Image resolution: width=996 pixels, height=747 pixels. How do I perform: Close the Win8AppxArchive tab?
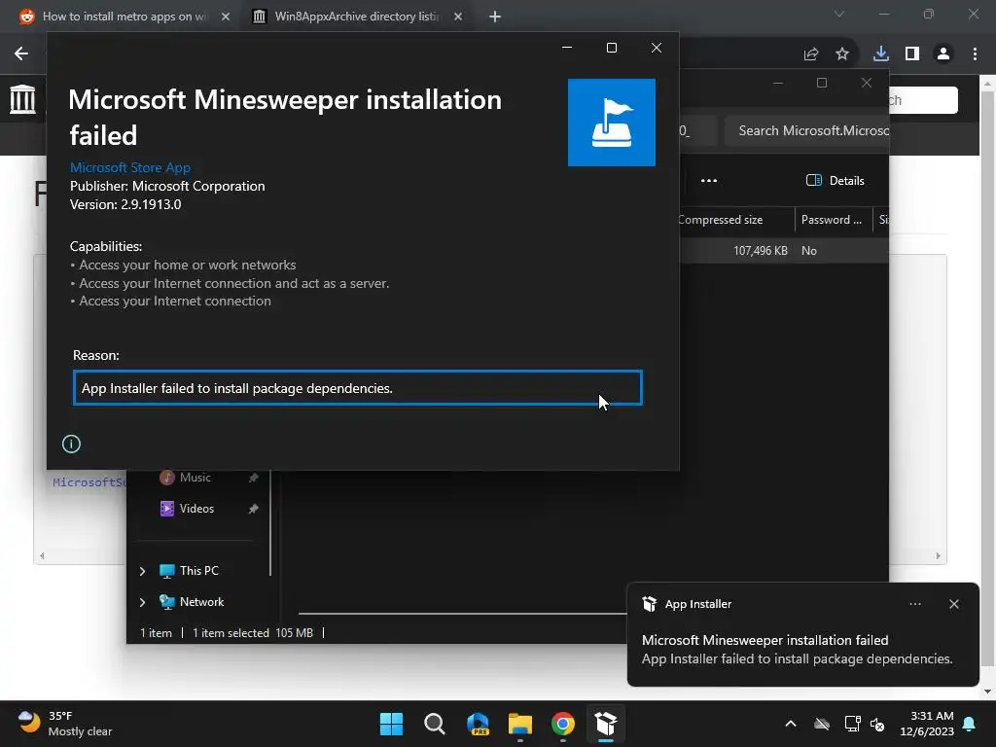point(458,17)
